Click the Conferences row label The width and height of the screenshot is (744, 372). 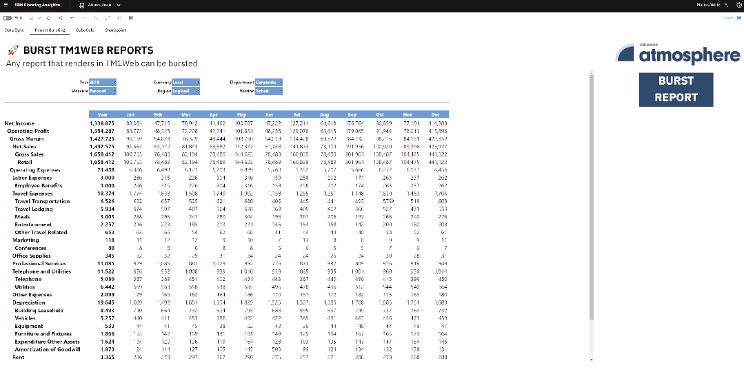coord(30,248)
